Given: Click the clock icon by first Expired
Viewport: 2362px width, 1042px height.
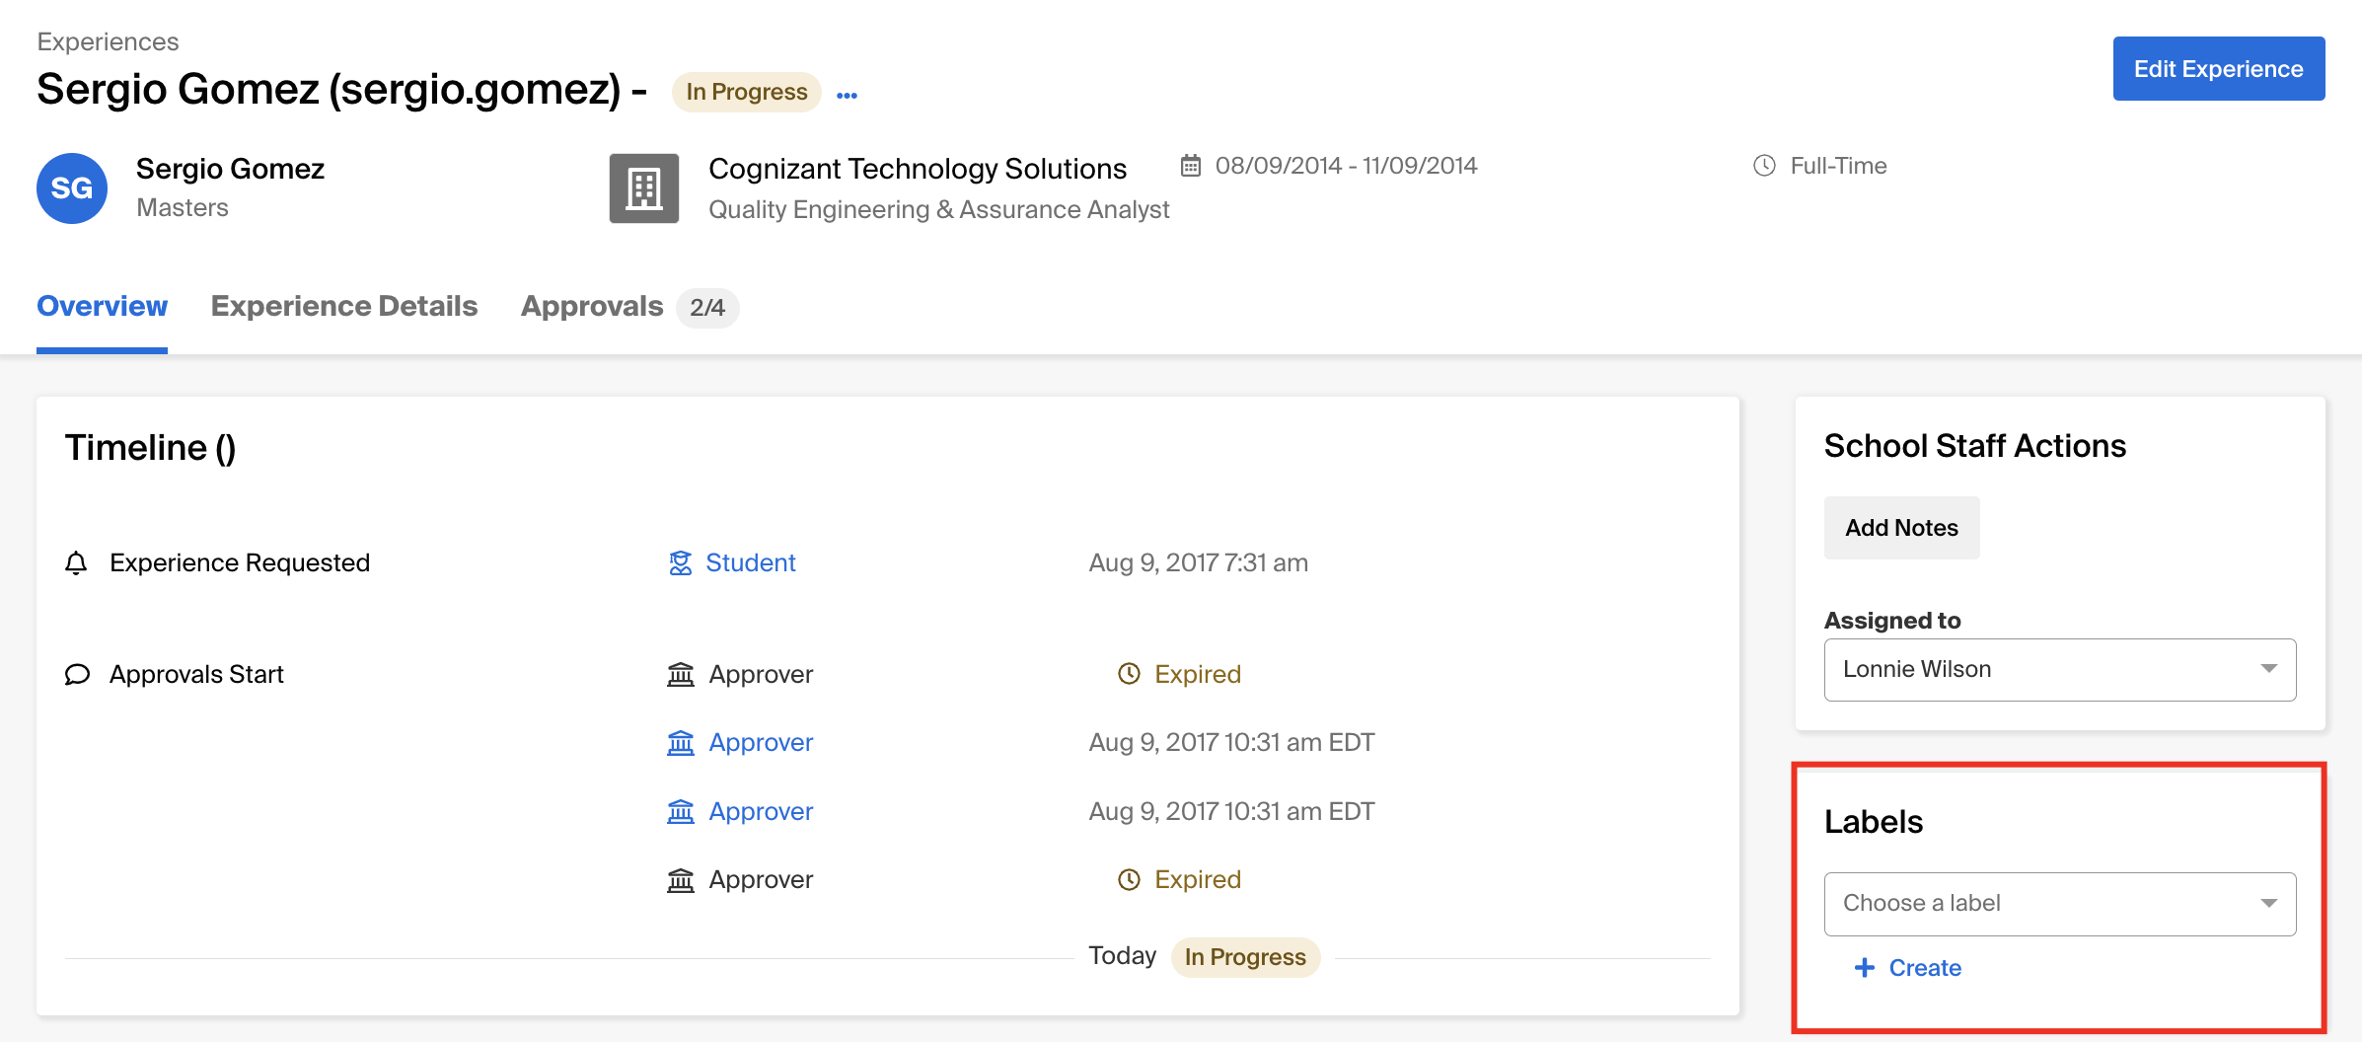Looking at the screenshot, I should click(x=1129, y=674).
